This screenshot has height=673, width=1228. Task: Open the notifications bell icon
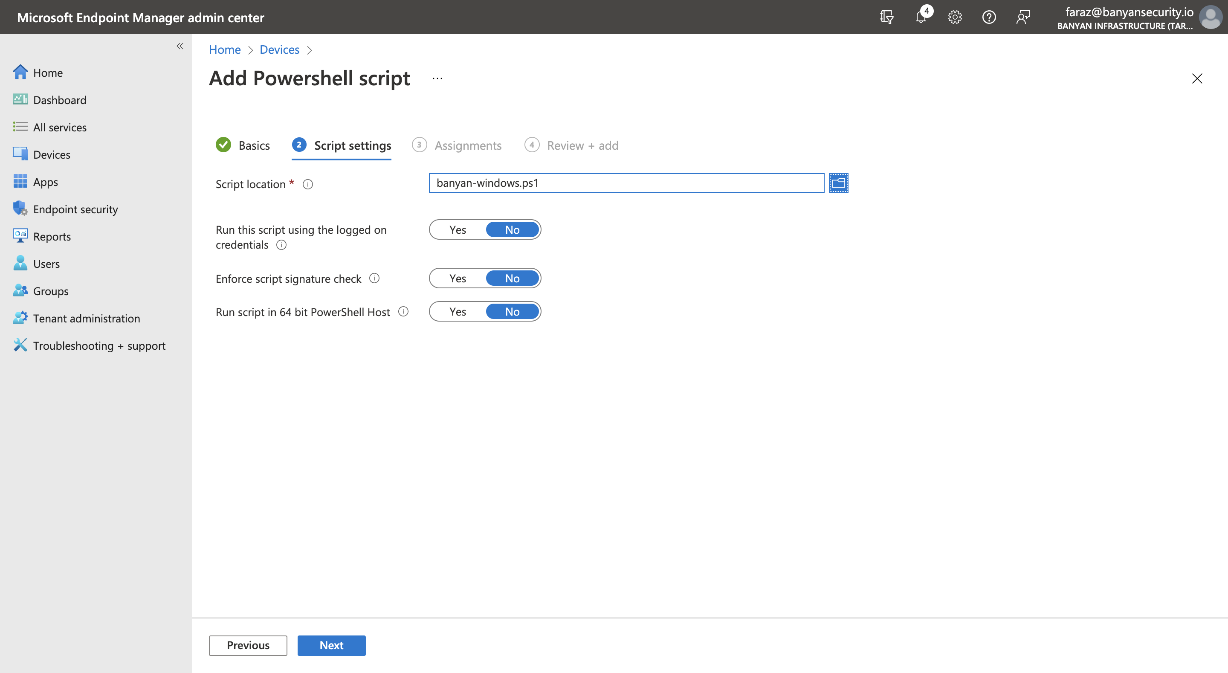(x=921, y=17)
